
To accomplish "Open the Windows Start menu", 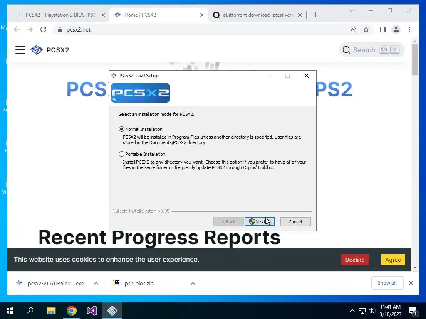I will pyautogui.click(x=10, y=311).
